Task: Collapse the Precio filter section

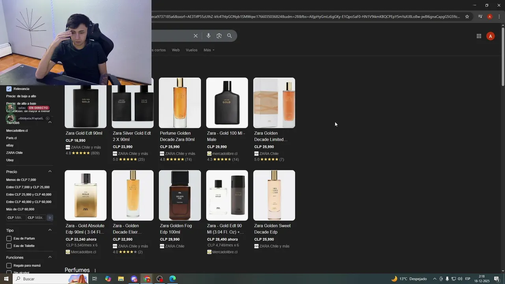Action: (x=50, y=172)
